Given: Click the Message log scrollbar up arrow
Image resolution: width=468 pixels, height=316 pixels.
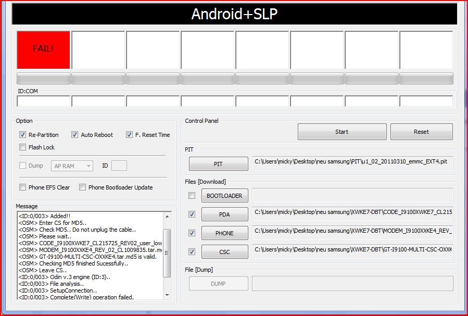Looking at the screenshot, I should 167,216.
